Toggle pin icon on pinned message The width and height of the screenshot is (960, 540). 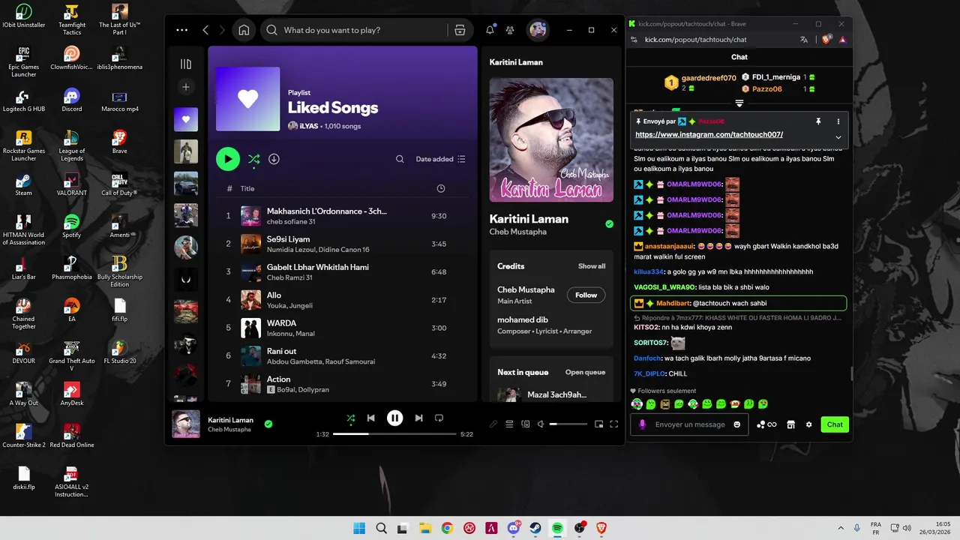pos(818,121)
